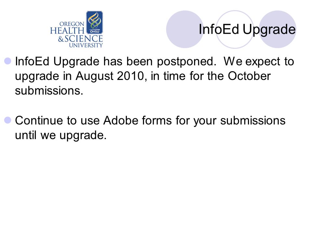Image resolution: width=312 pixels, height=234 pixels.
Task: Click 'We expect to' in the first bullet
Action: click(x=259, y=62)
